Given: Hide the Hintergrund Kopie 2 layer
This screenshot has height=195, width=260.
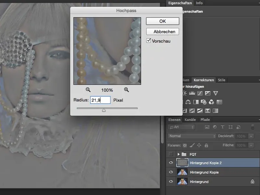Looking at the screenshot, I should [171, 162].
